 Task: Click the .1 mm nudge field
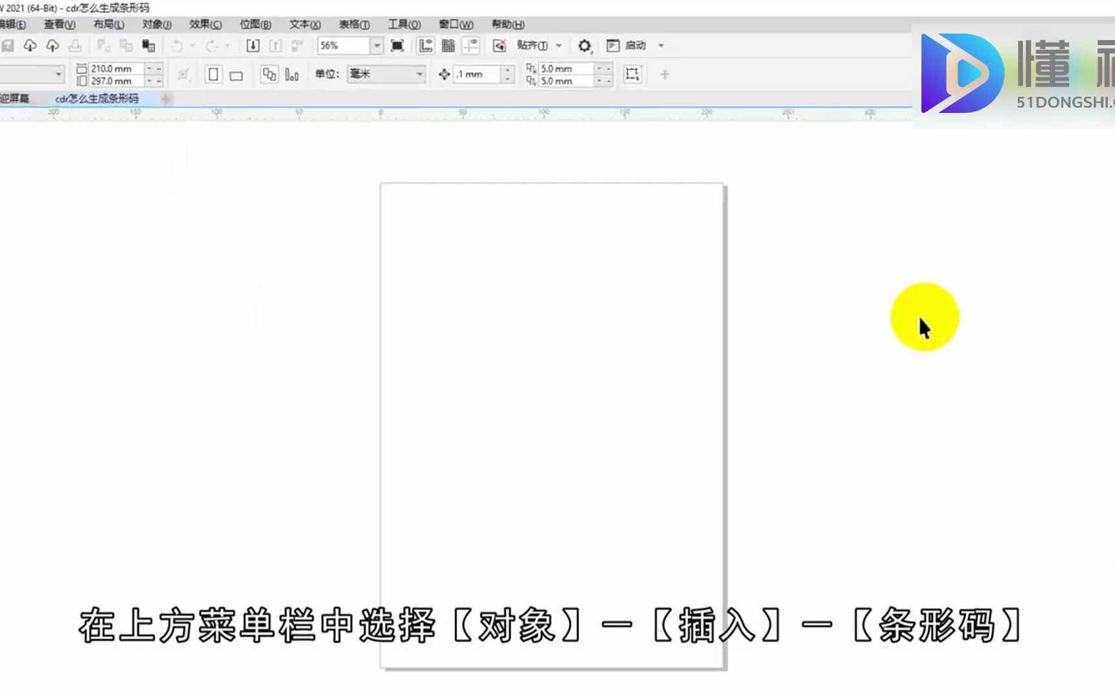point(477,74)
